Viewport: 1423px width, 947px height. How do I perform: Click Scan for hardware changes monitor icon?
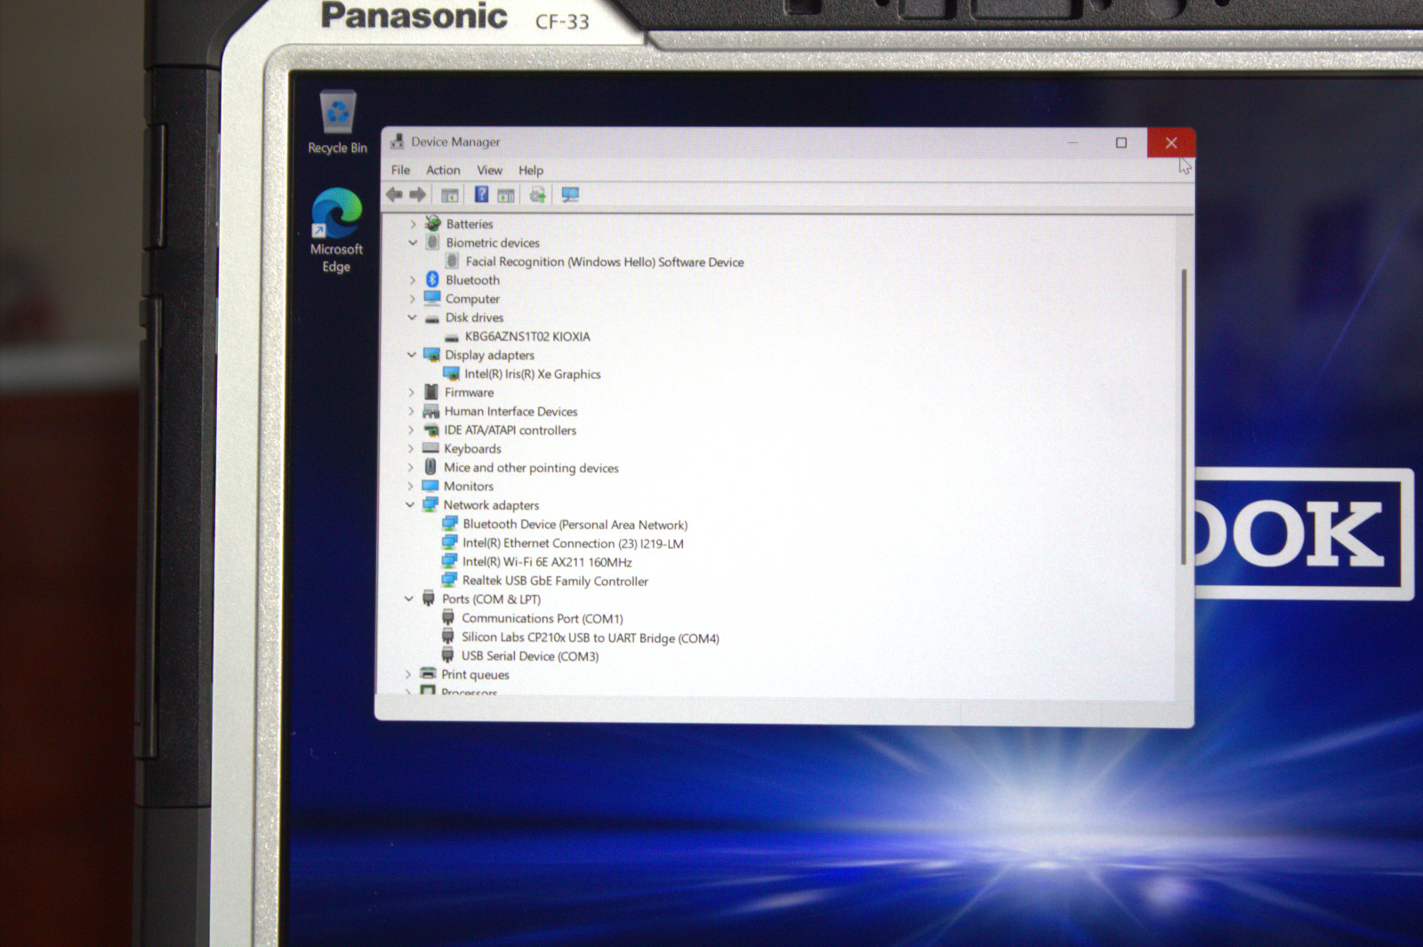tap(570, 195)
